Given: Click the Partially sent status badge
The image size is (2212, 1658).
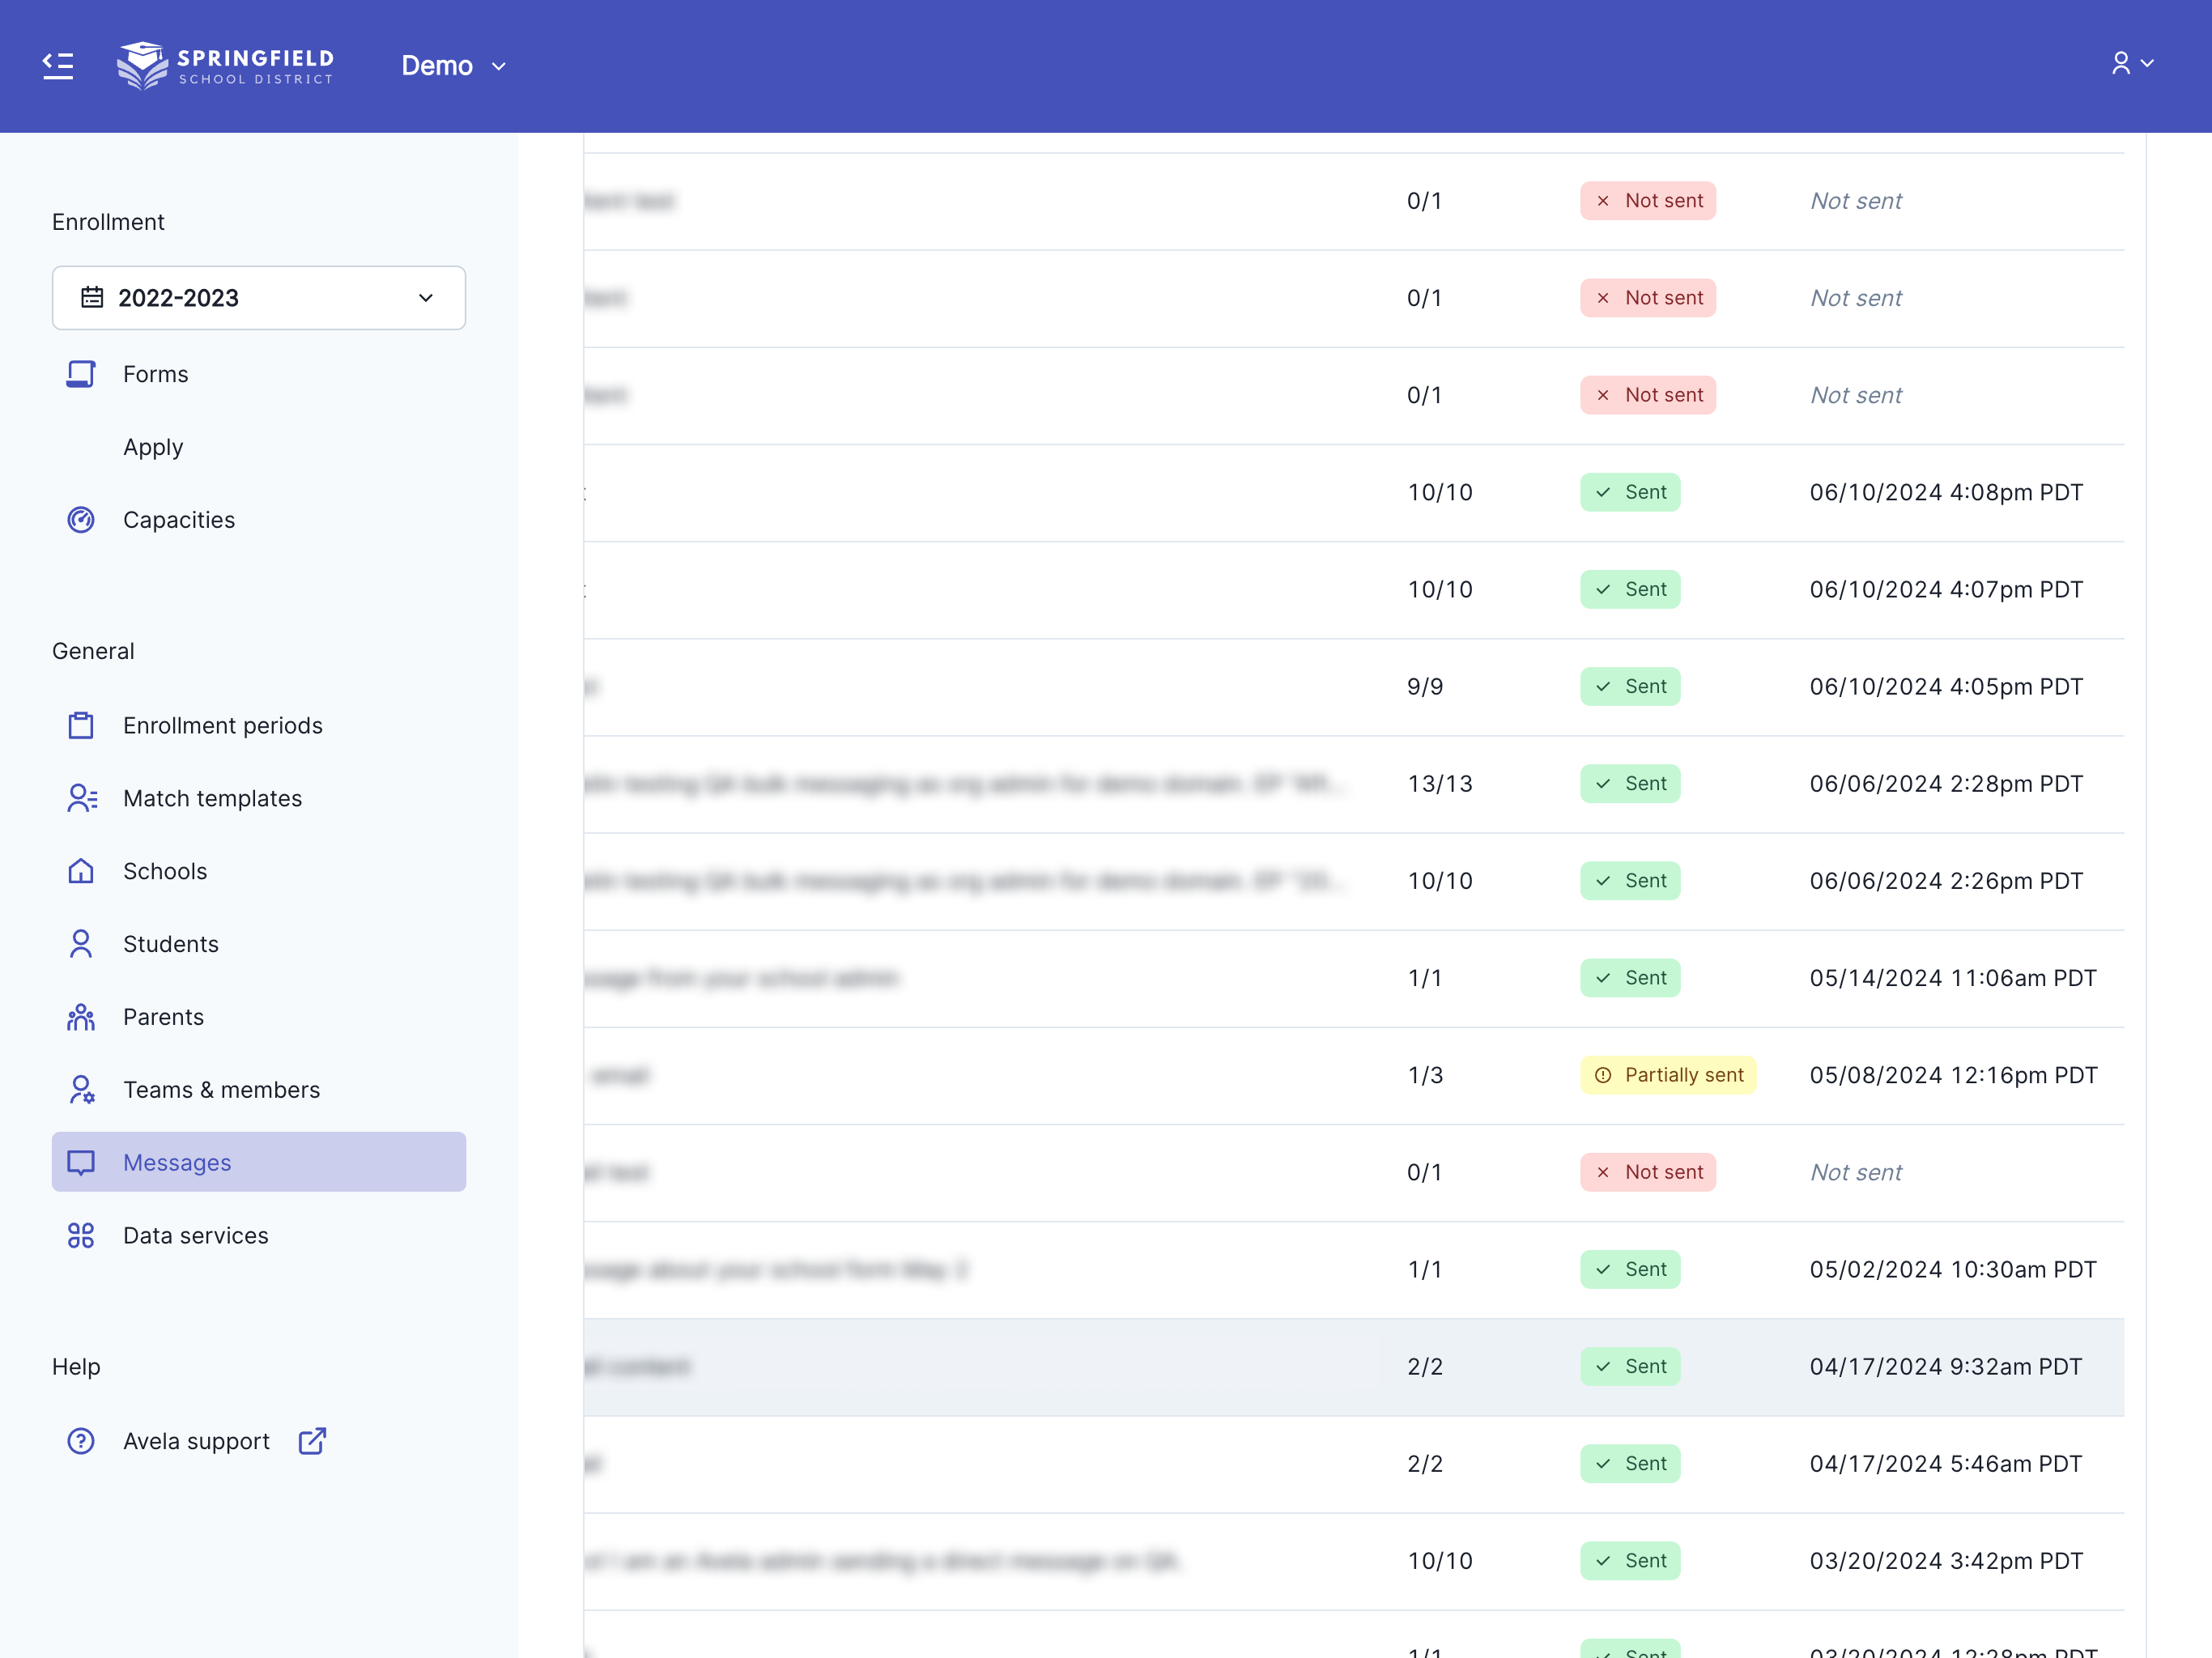Looking at the screenshot, I should click(1668, 1075).
